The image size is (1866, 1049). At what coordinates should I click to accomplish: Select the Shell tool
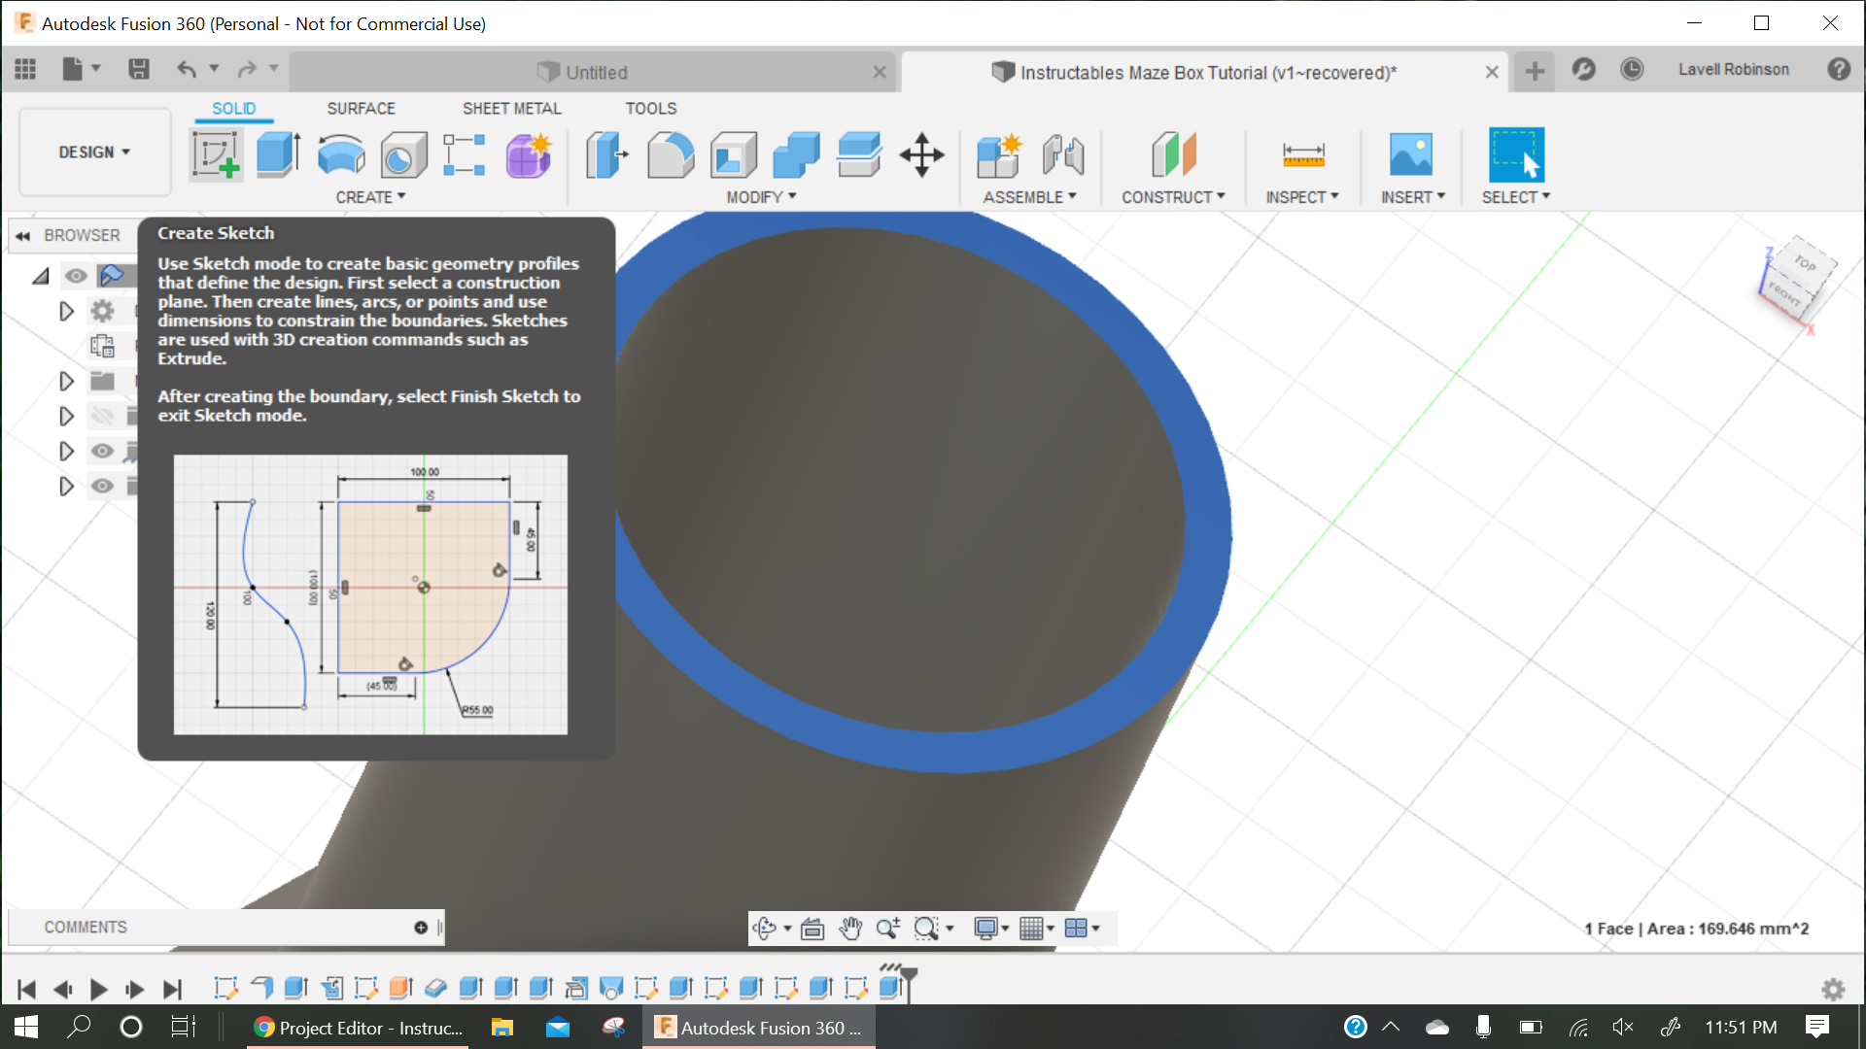pos(734,154)
